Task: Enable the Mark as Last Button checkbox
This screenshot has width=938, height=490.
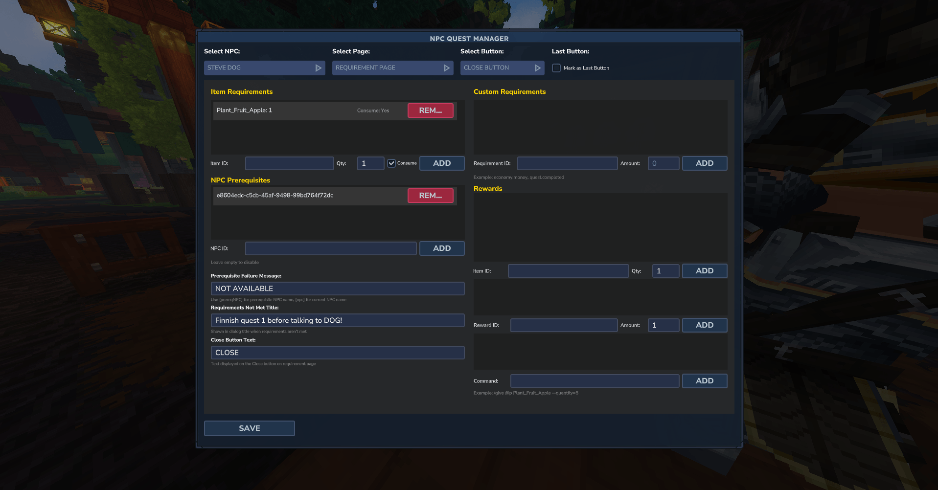Action: coord(556,68)
